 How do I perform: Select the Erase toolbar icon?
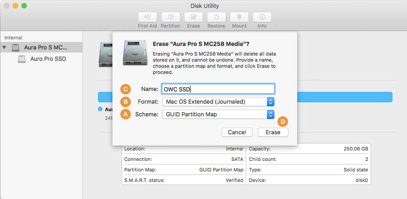tap(193, 17)
